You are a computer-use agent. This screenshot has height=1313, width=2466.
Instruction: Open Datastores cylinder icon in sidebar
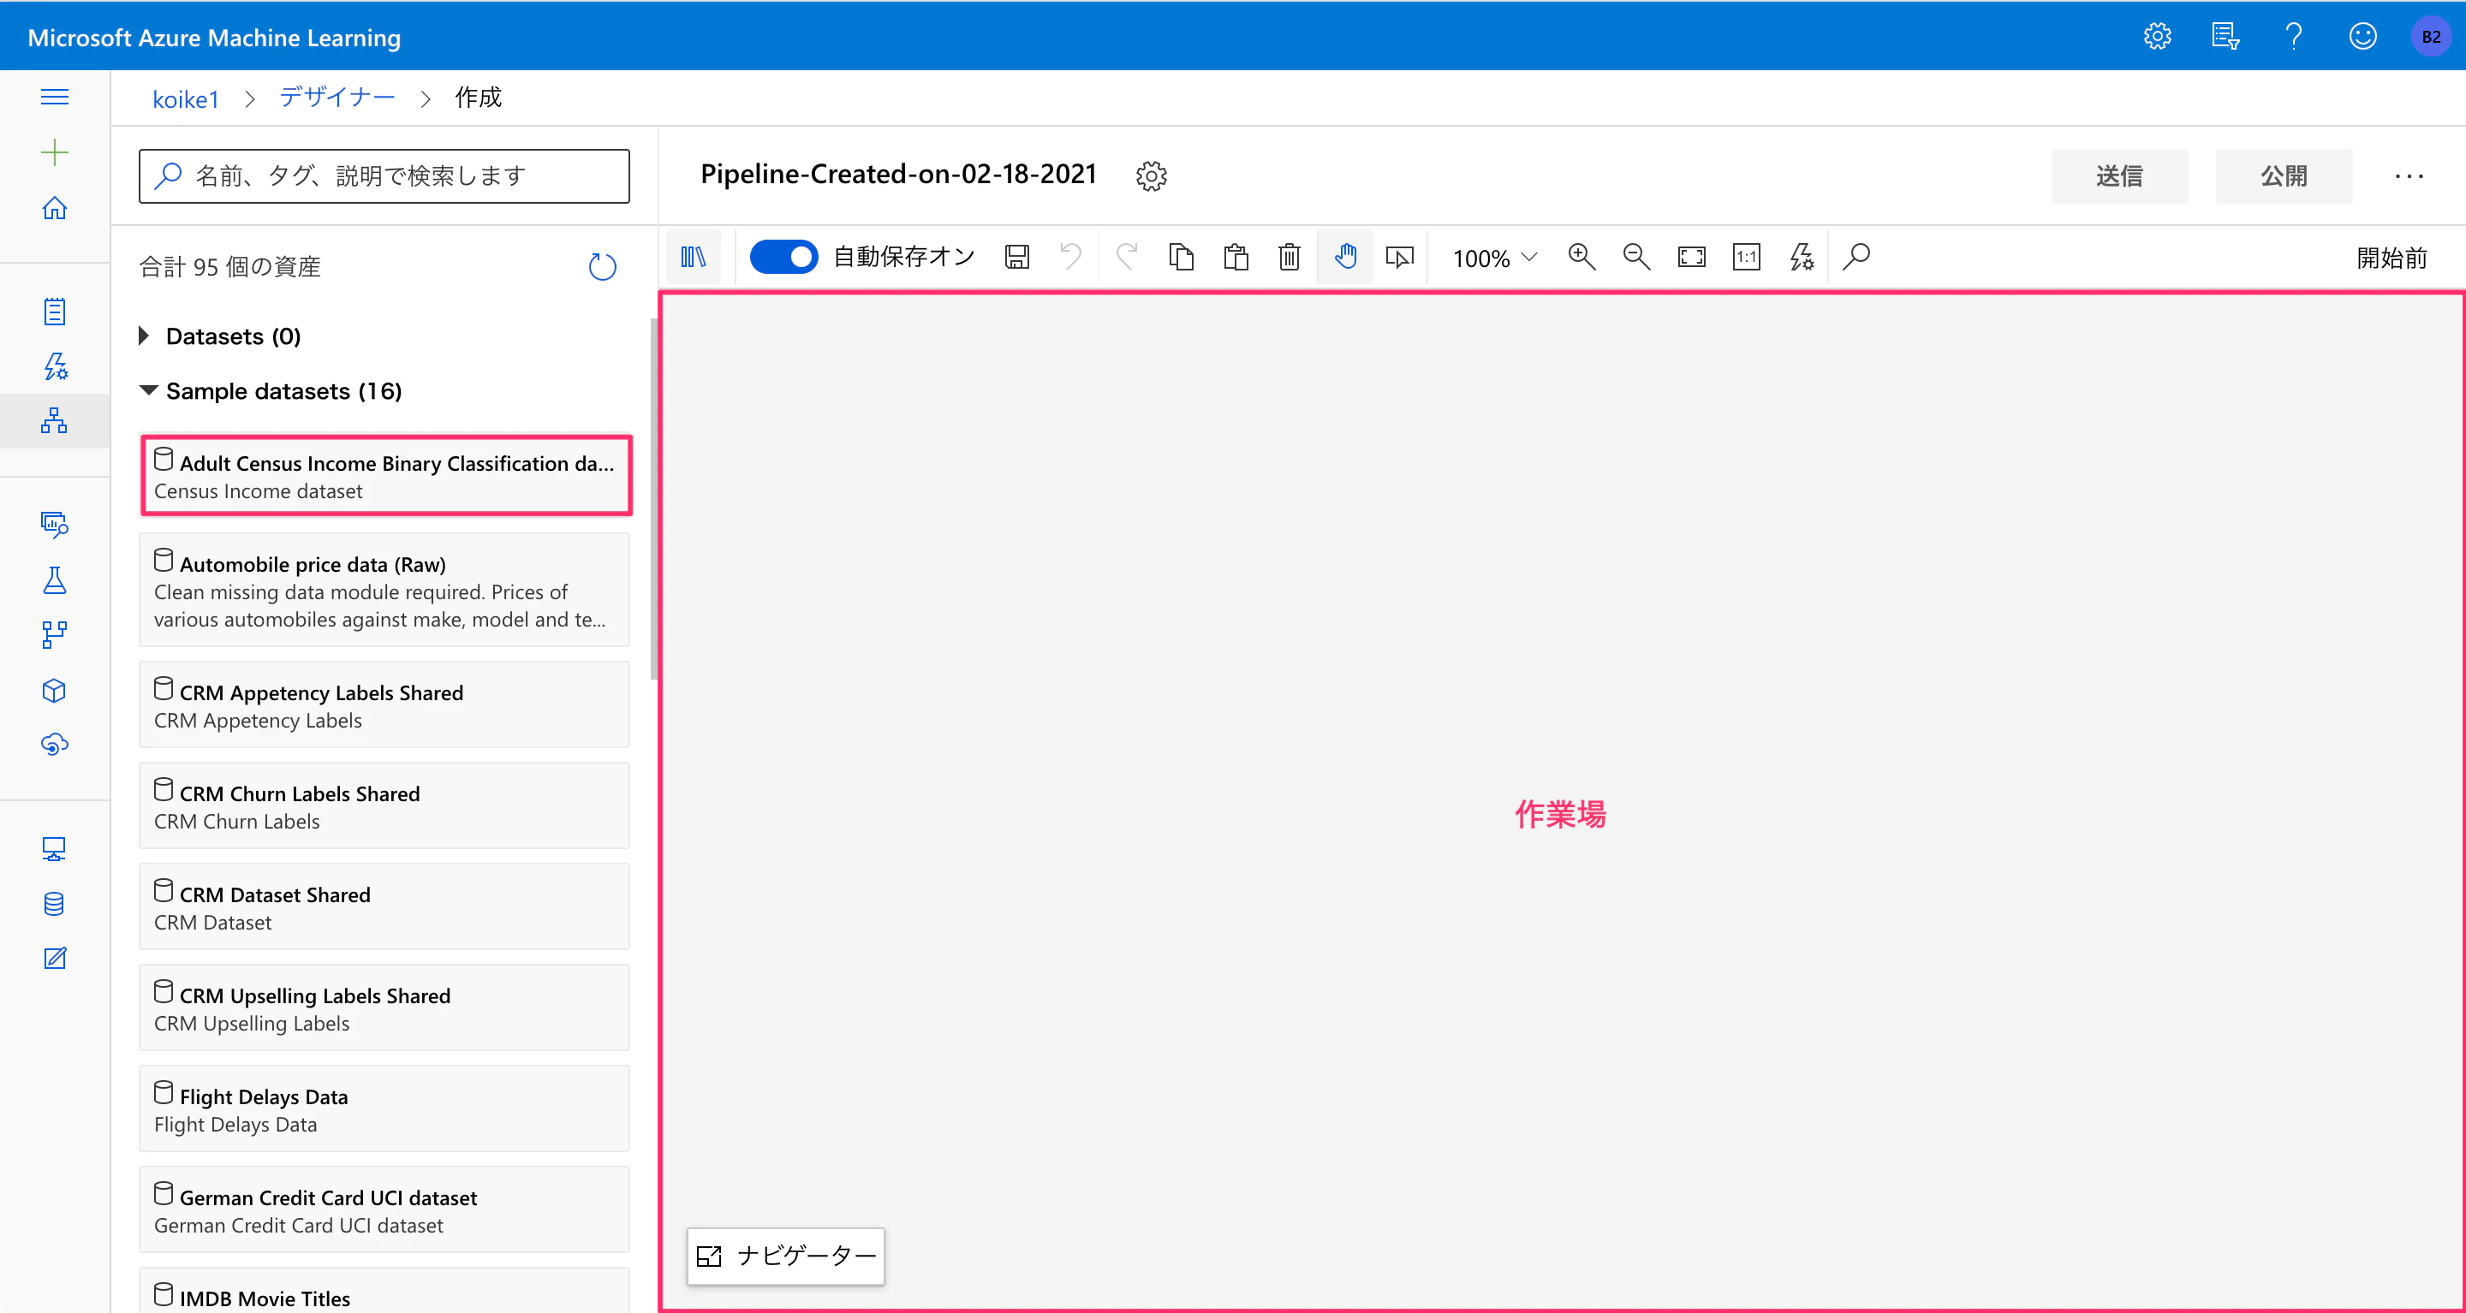55,903
